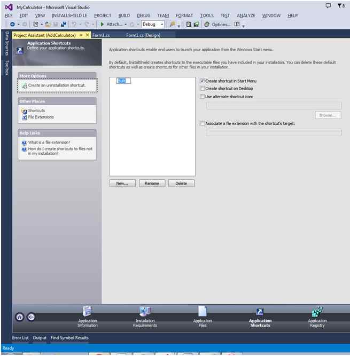Switch to the Form1.cs [Design] tab
Screen dimensions: 350x356
(x=143, y=35)
